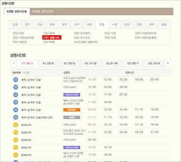Pick the 19:50 showtime in the STARIUM row
The height and width of the screenshot is (162, 181).
pos(155,110)
